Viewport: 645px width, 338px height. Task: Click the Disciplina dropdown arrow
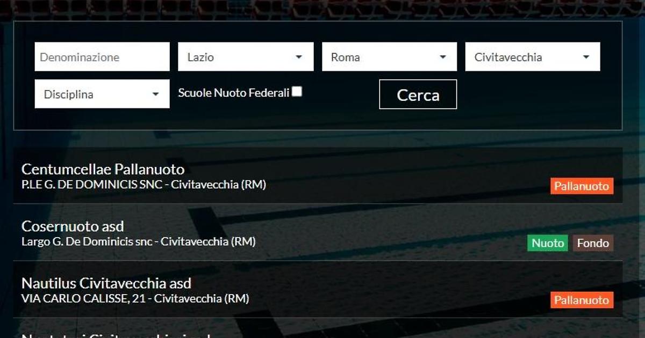click(156, 94)
